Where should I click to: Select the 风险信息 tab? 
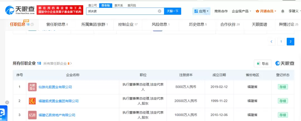point(160,24)
